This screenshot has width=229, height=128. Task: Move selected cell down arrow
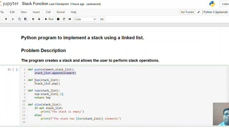(39, 19)
